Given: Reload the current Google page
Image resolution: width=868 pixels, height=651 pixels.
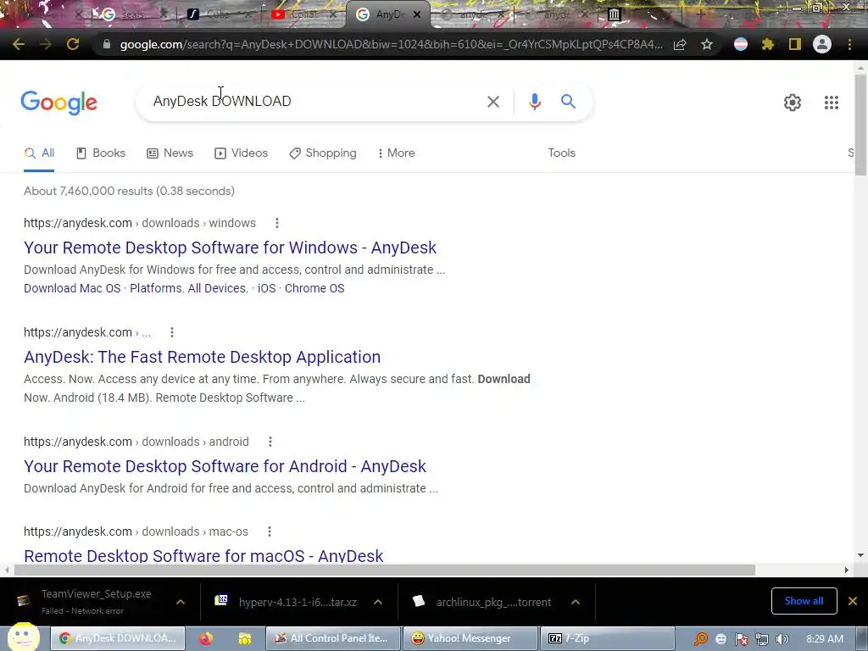Looking at the screenshot, I should [73, 44].
